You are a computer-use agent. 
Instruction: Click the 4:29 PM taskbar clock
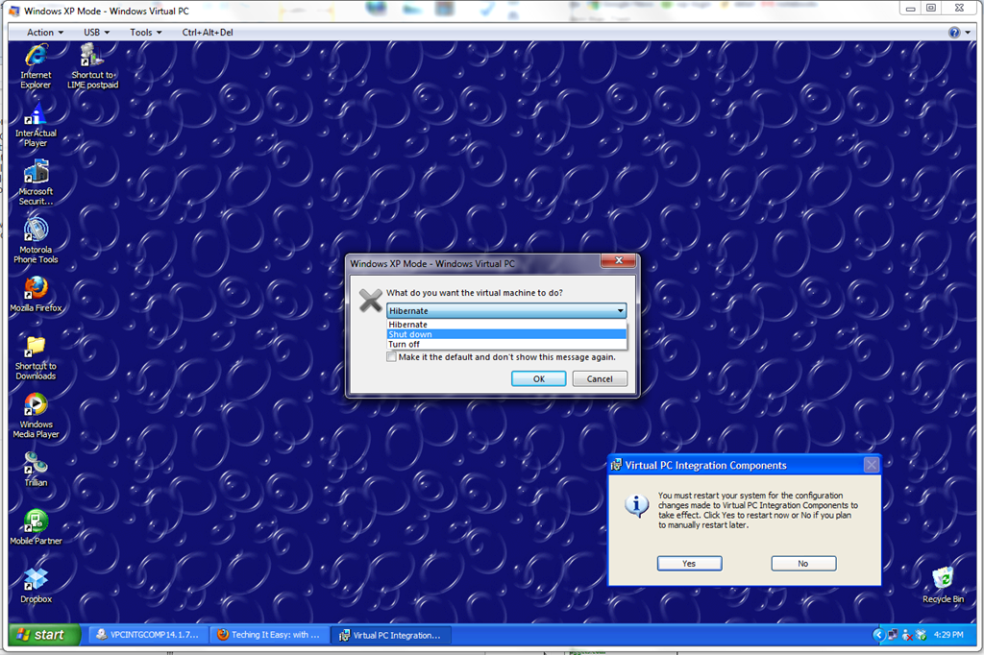point(948,635)
